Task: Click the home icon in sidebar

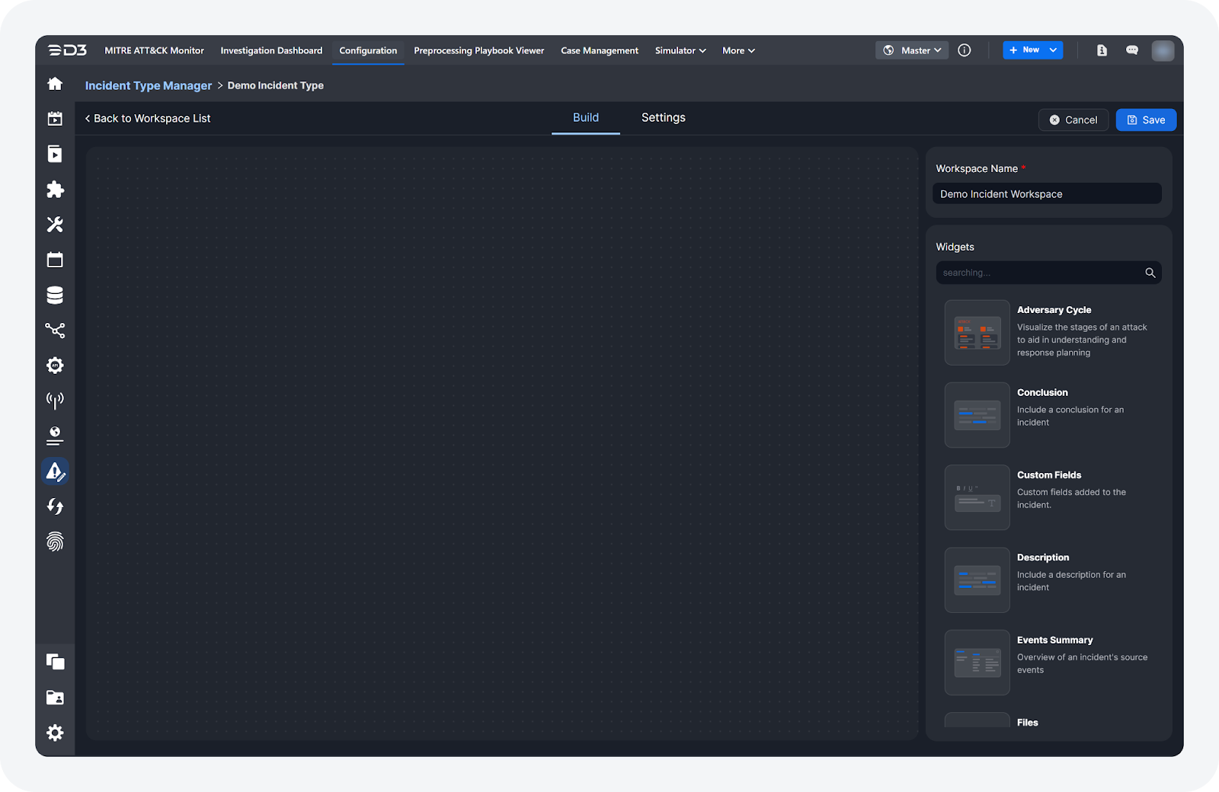Action: (x=55, y=84)
